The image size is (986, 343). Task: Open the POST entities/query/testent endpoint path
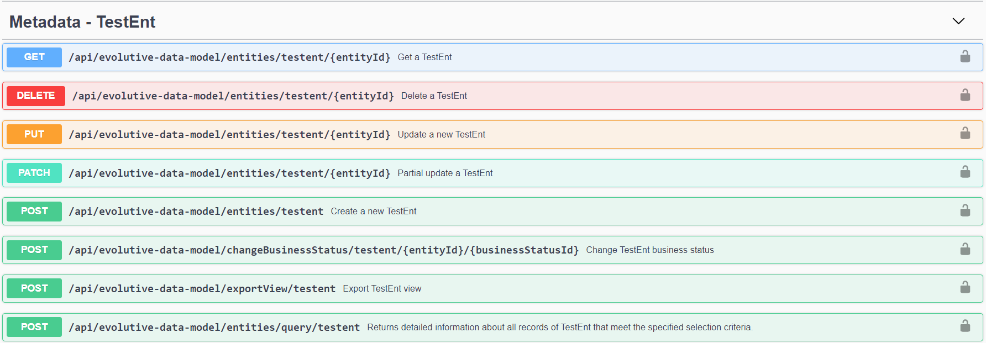tap(214, 328)
